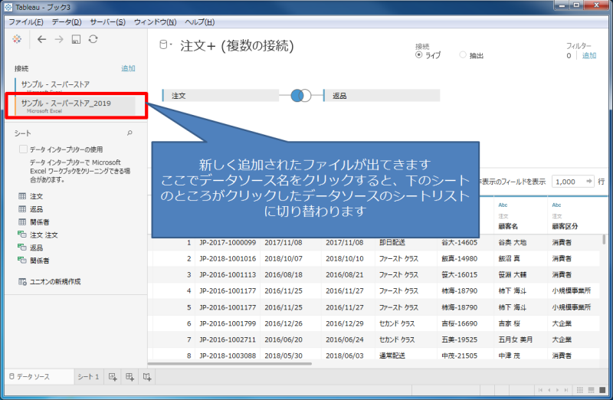Select the 関係者 named range with green icon
Screen dimensions: 613x400
pos(34,261)
